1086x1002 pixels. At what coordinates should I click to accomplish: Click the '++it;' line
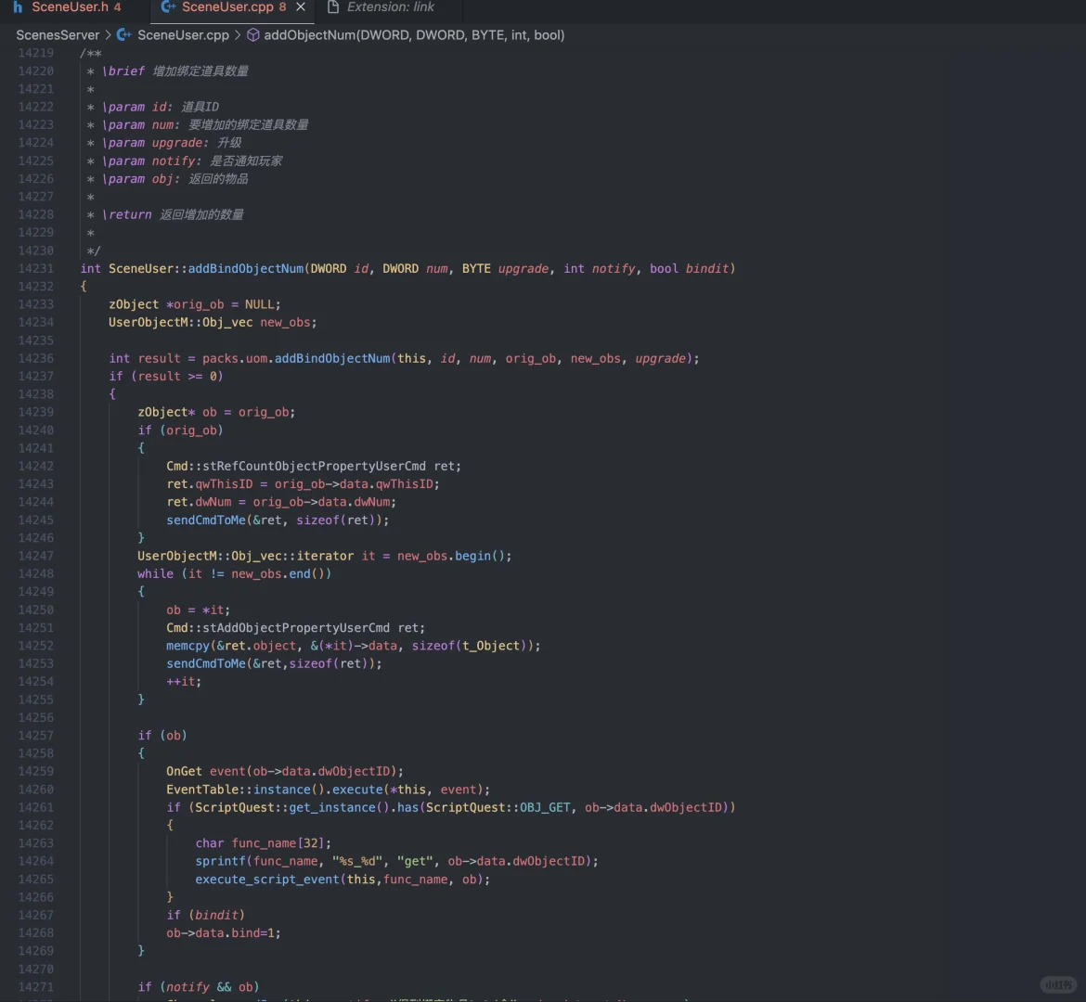coord(184,682)
